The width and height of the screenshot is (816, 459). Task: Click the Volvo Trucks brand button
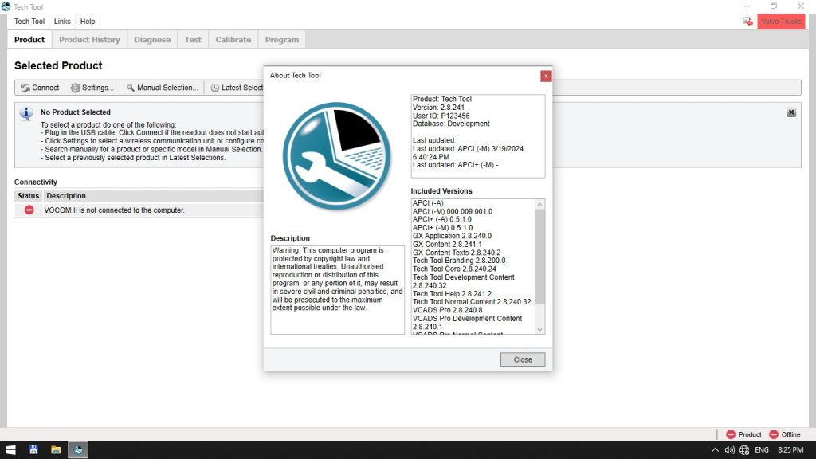pos(781,22)
